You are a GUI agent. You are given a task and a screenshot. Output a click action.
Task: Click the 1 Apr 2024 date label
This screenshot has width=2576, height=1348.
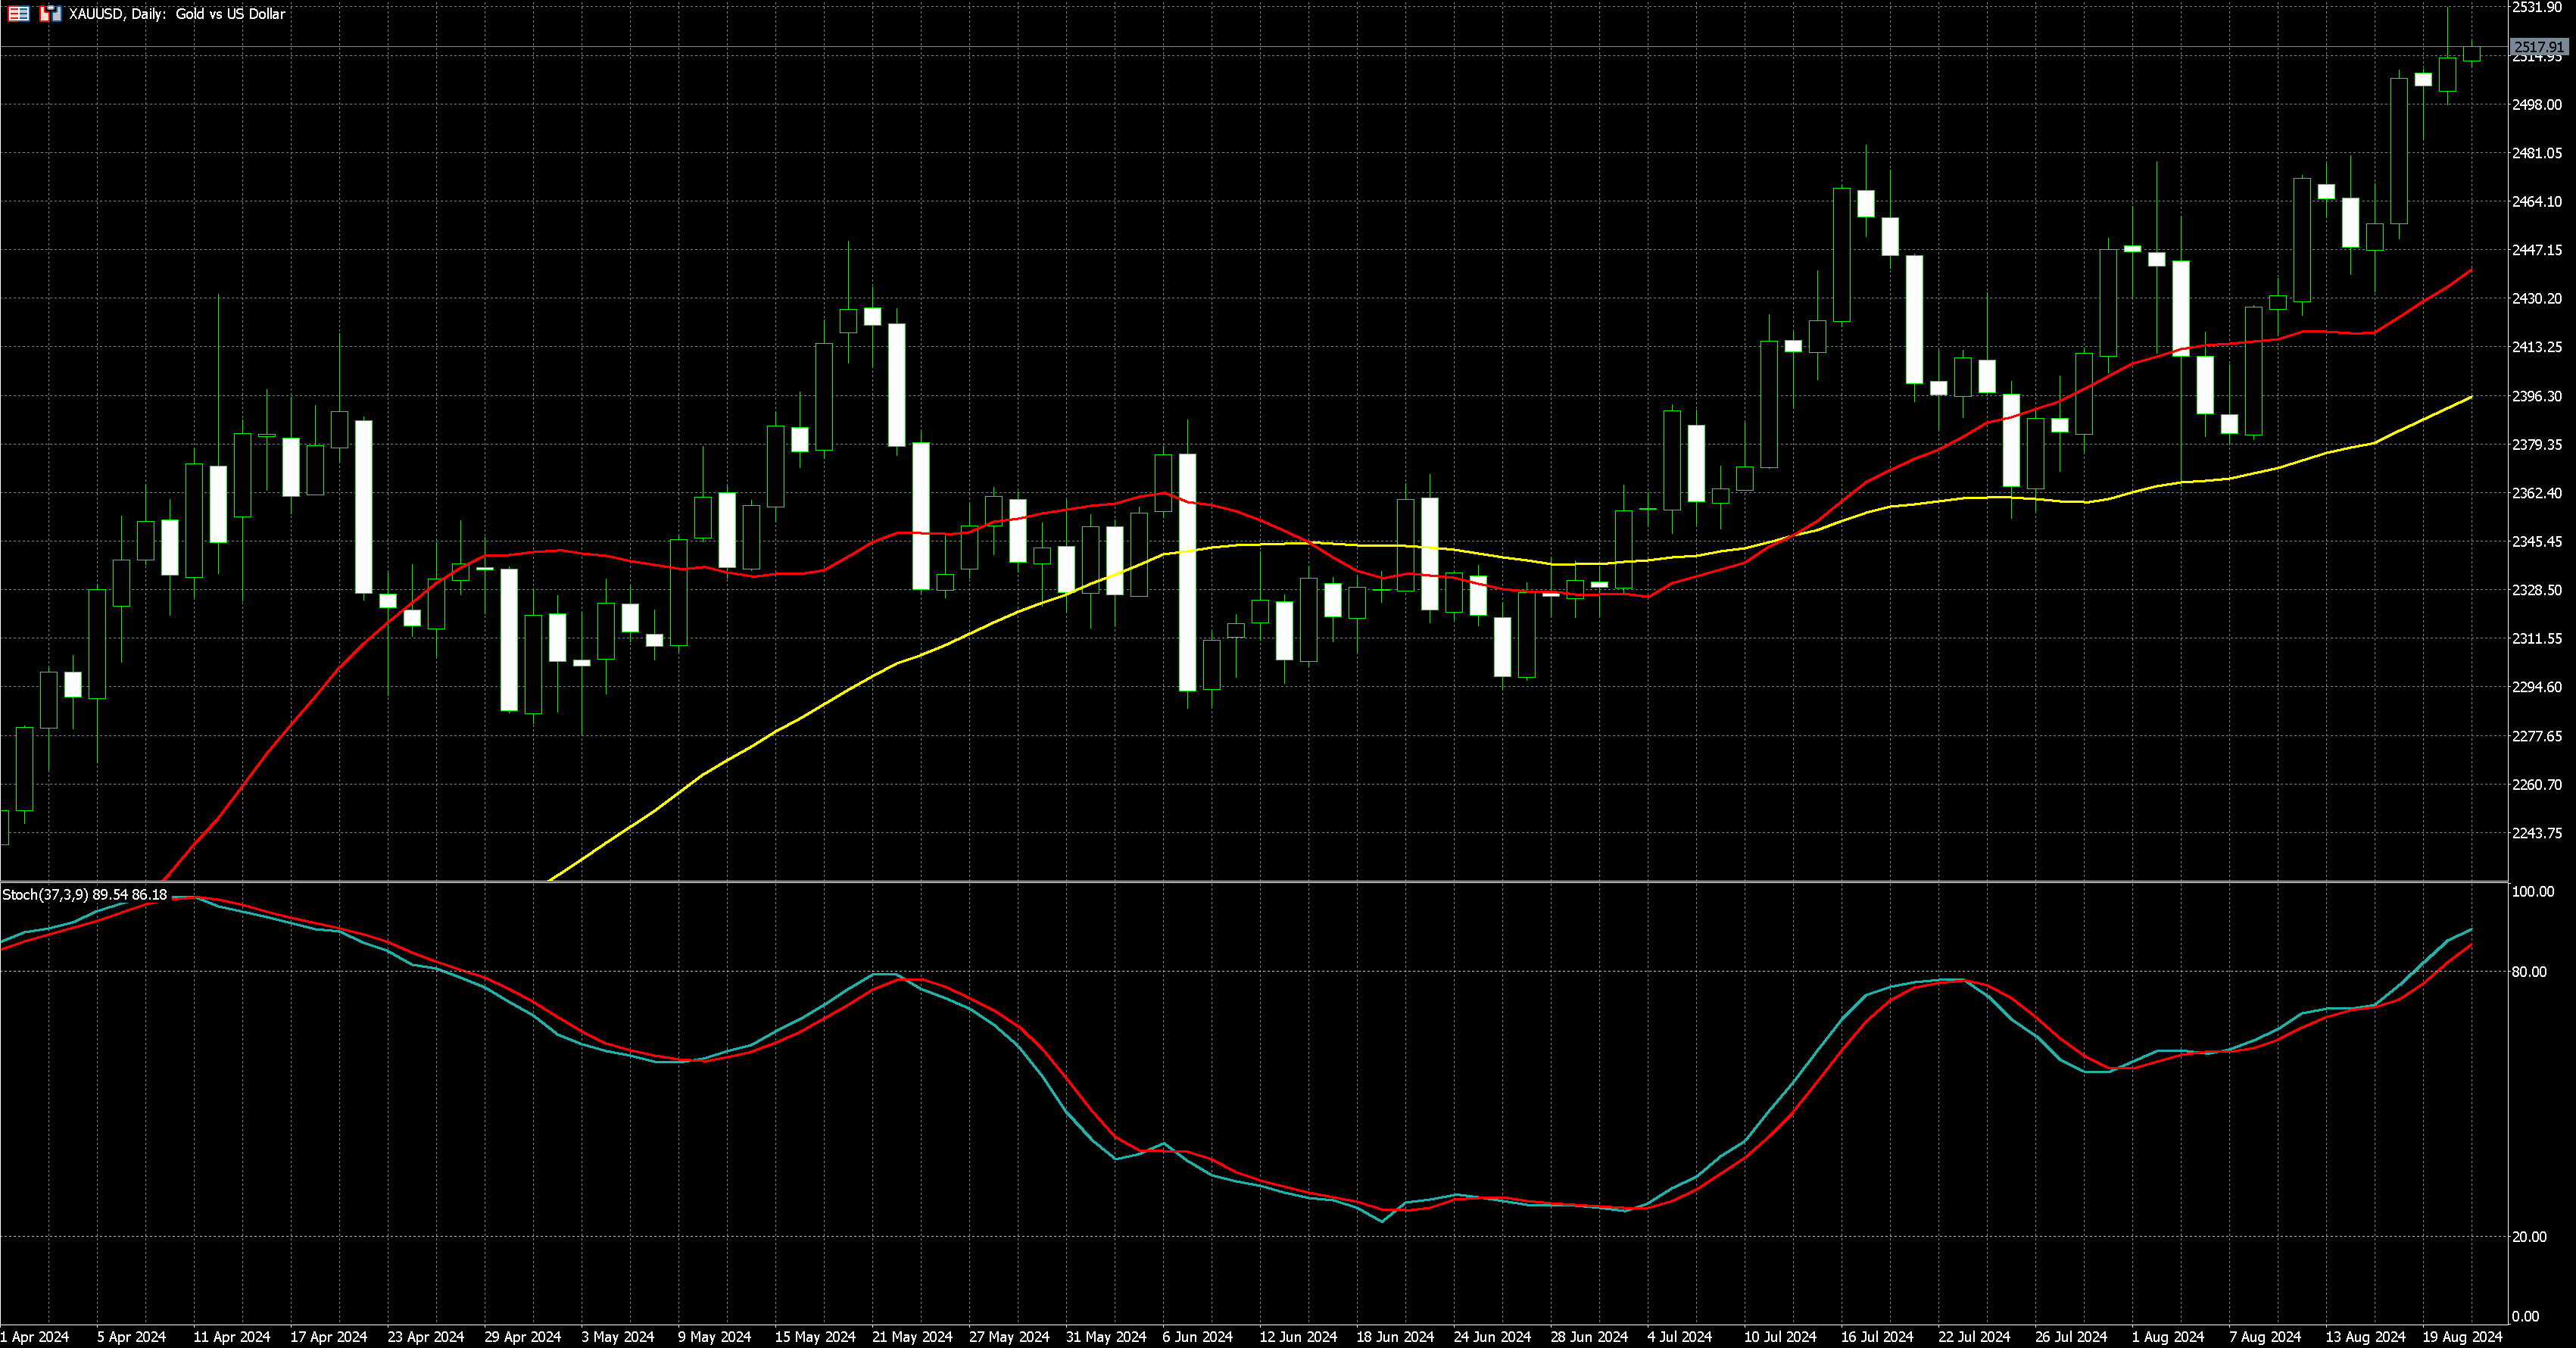35,1337
